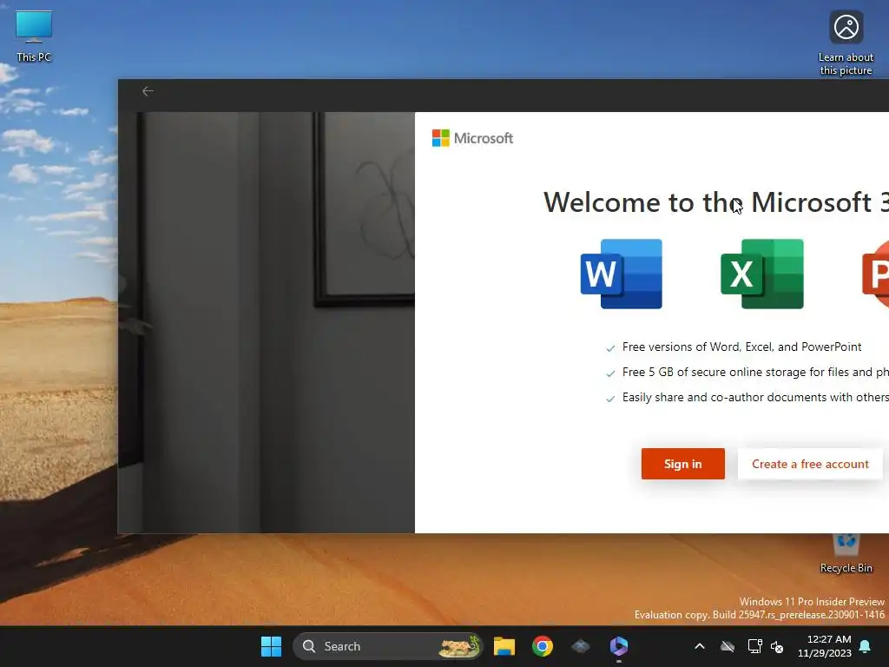This screenshot has height=667, width=889.
Task: Open the dimmed taskbar app next to Chrome
Action: (581, 646)
